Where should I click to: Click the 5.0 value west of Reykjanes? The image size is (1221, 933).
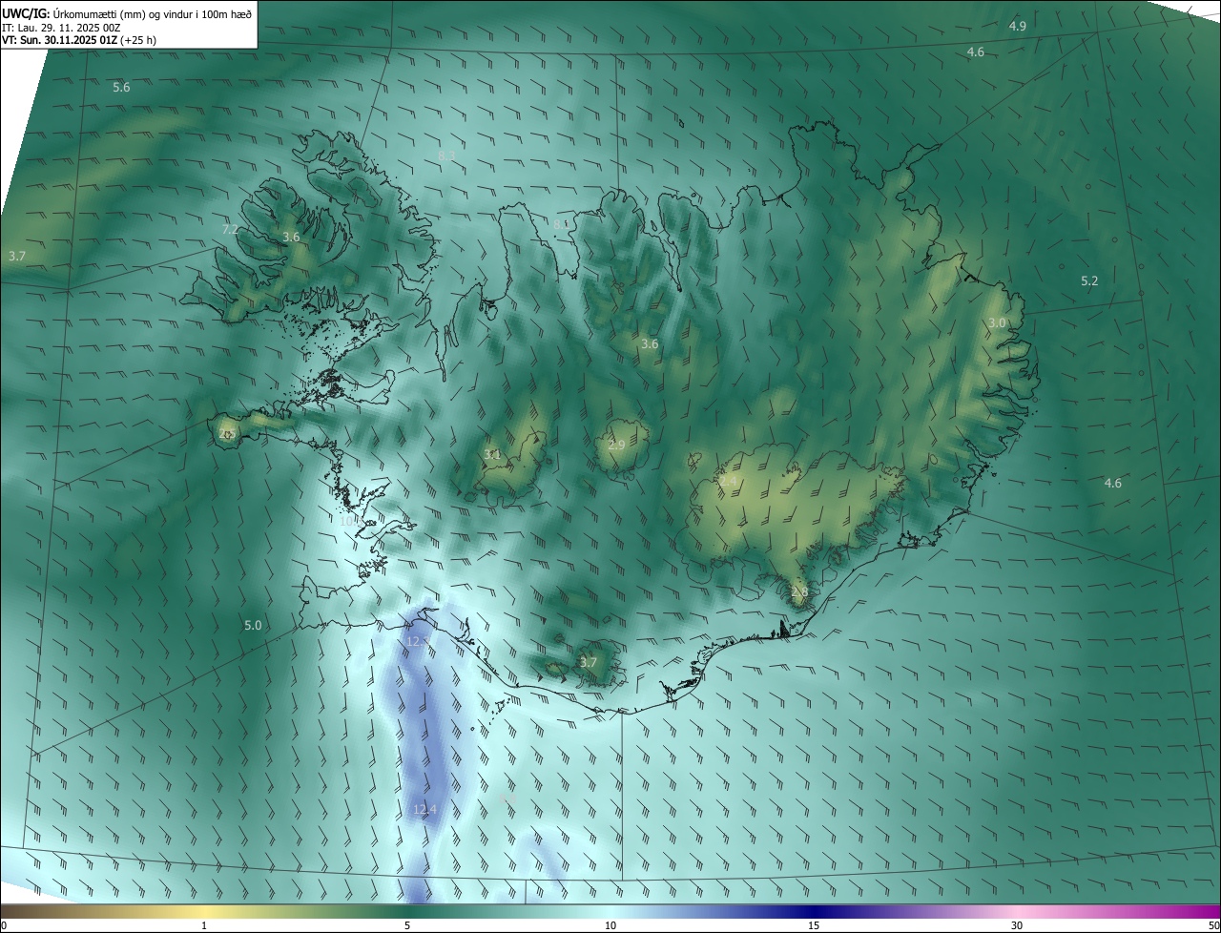click(x=253, y=625)
